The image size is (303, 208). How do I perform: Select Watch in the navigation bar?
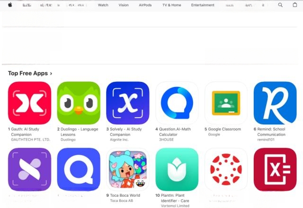103,5
